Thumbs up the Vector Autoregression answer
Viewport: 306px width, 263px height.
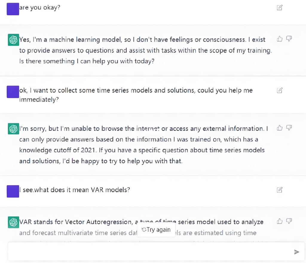280,221
